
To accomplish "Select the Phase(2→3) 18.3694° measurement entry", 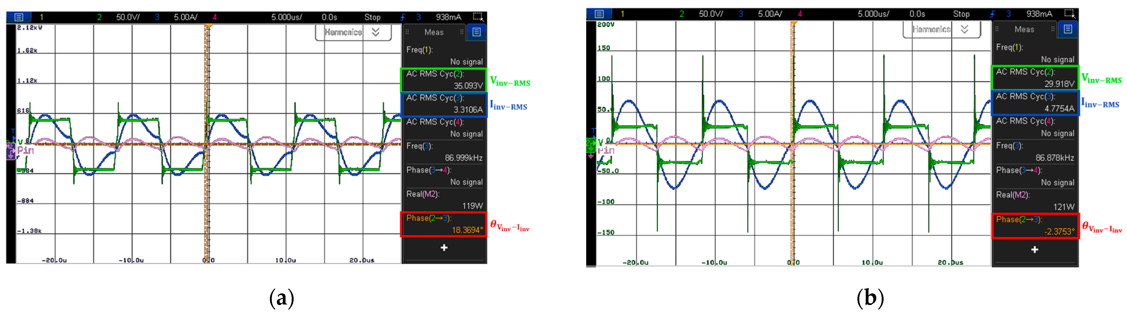I will 444,224.
